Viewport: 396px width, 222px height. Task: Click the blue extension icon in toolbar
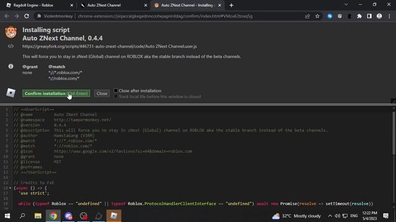point(330,16)
